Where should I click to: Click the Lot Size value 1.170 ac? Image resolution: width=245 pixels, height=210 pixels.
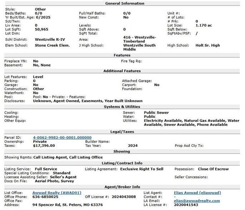(x=204, y=25)
